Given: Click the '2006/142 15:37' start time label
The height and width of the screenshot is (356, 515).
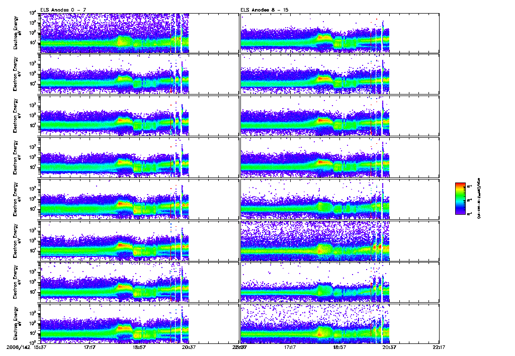Looking at the screenshot, I should tap(27, 347).
